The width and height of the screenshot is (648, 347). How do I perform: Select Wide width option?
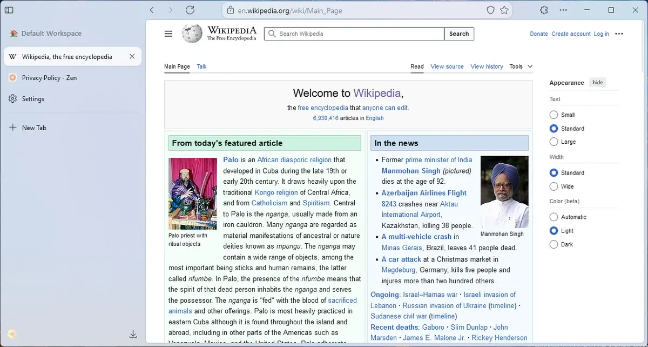(x=553, y=186)
